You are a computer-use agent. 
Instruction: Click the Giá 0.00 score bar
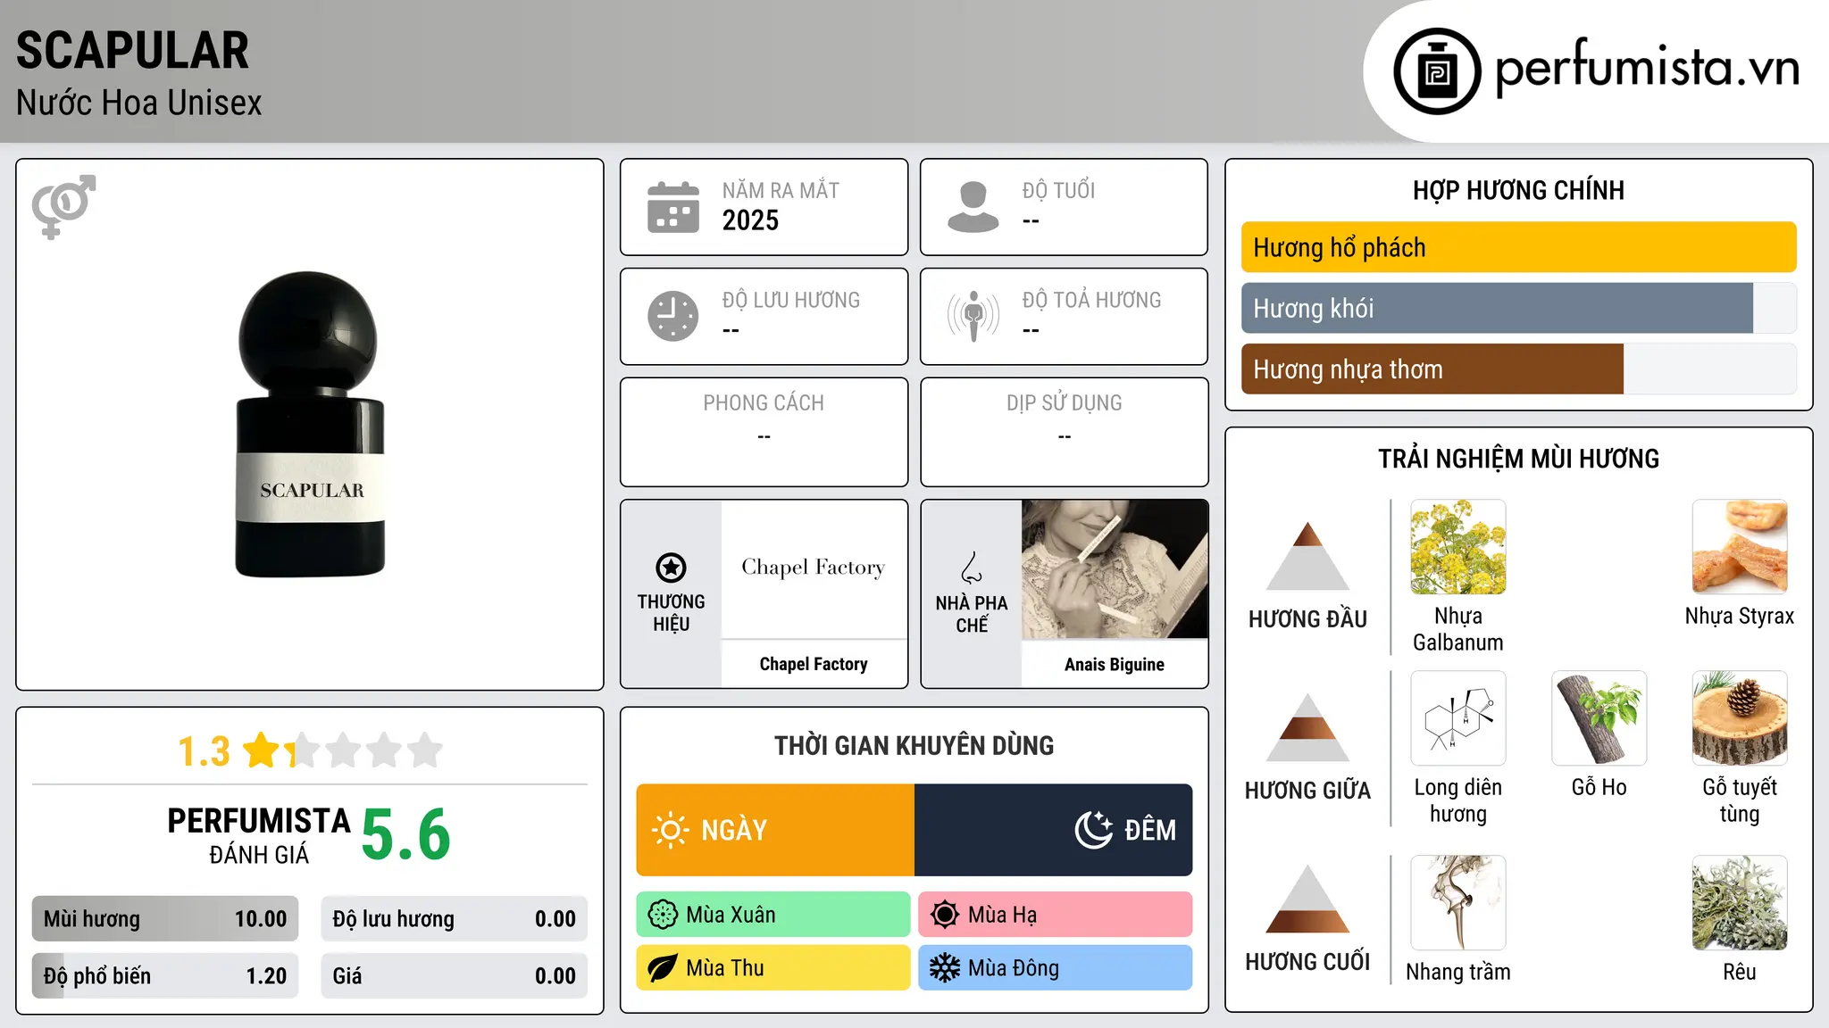[x=455, y=976]
